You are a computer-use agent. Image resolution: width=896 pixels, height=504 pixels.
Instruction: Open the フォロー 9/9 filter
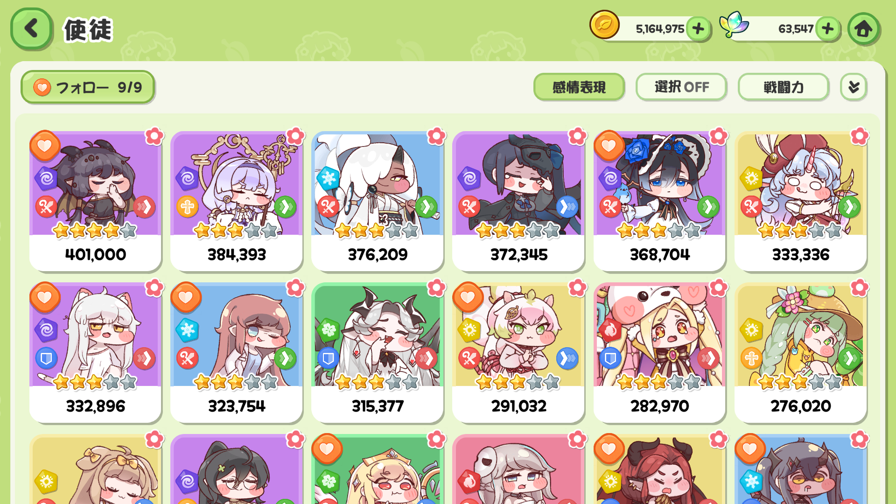(88, 87)
